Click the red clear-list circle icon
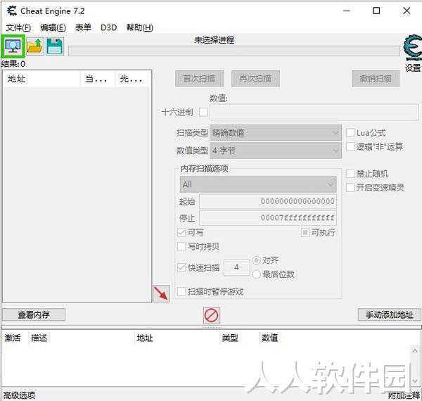Screen dimensions: 422x401 pyautogui.click(x=211, y=315)
